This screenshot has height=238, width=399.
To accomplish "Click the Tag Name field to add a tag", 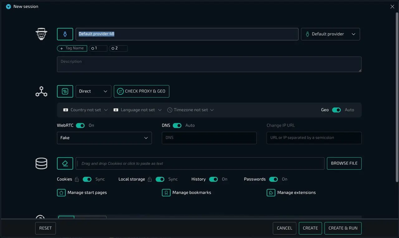I will pos(72,48).
